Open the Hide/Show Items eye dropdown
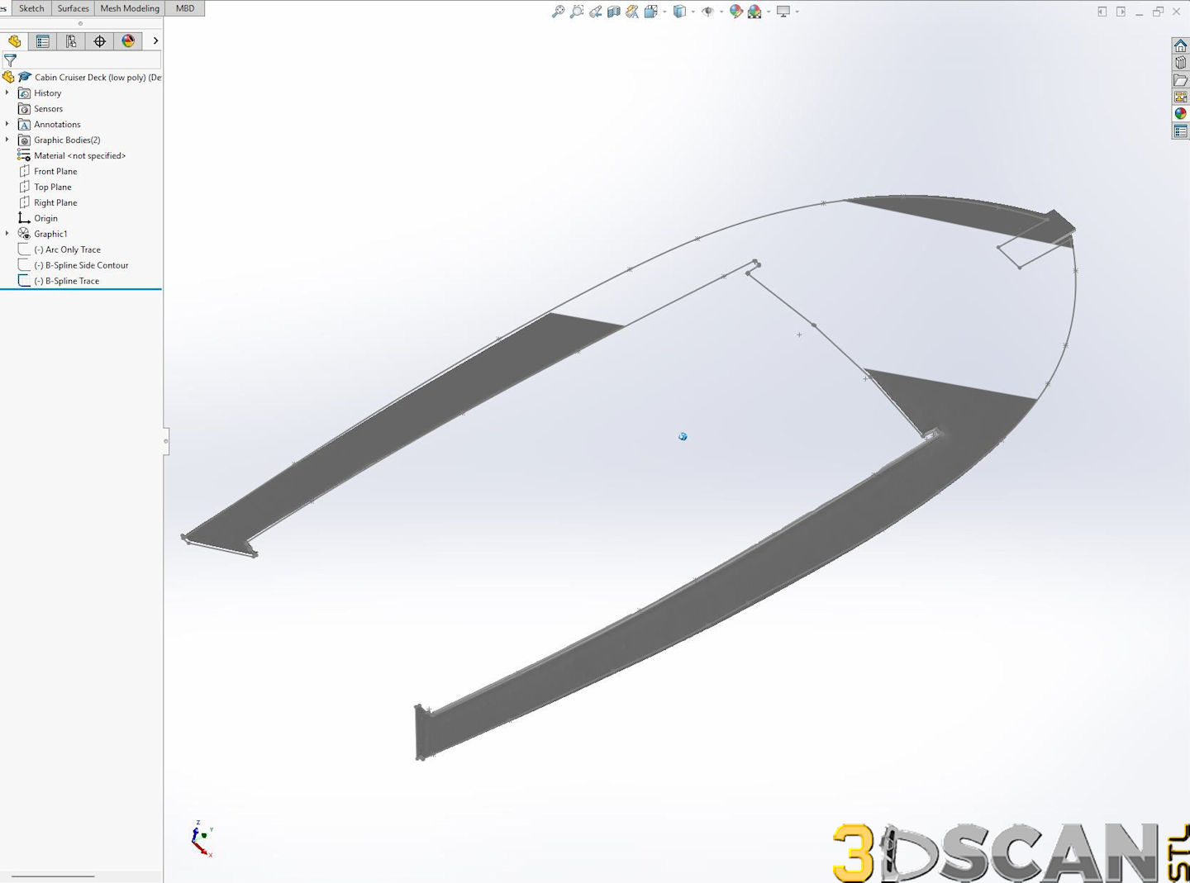 721,12
